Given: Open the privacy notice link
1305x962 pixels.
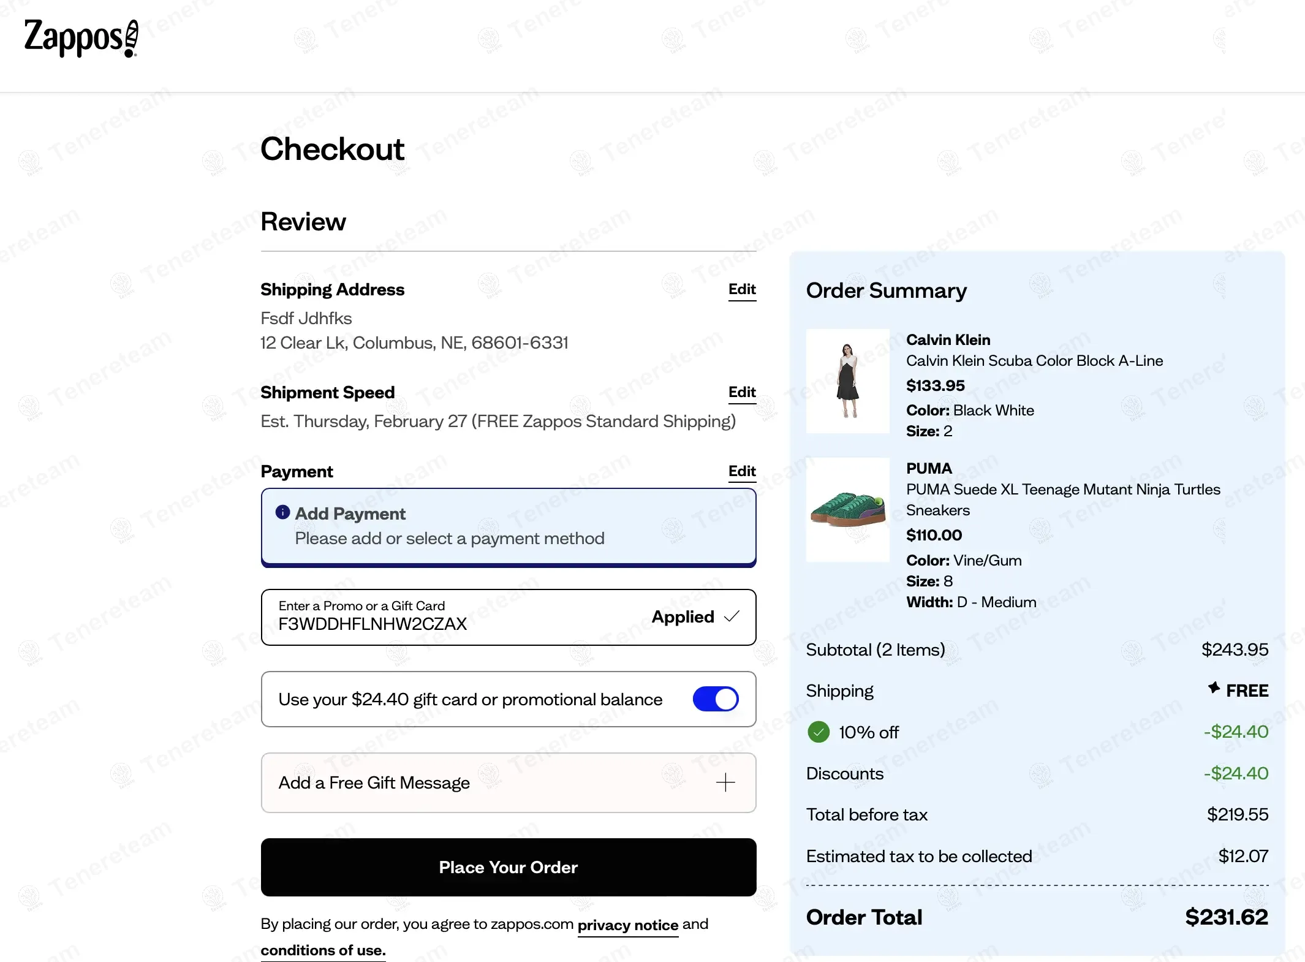Looking at the screenshot, I should pyautogui.click(x=627, y=925).
